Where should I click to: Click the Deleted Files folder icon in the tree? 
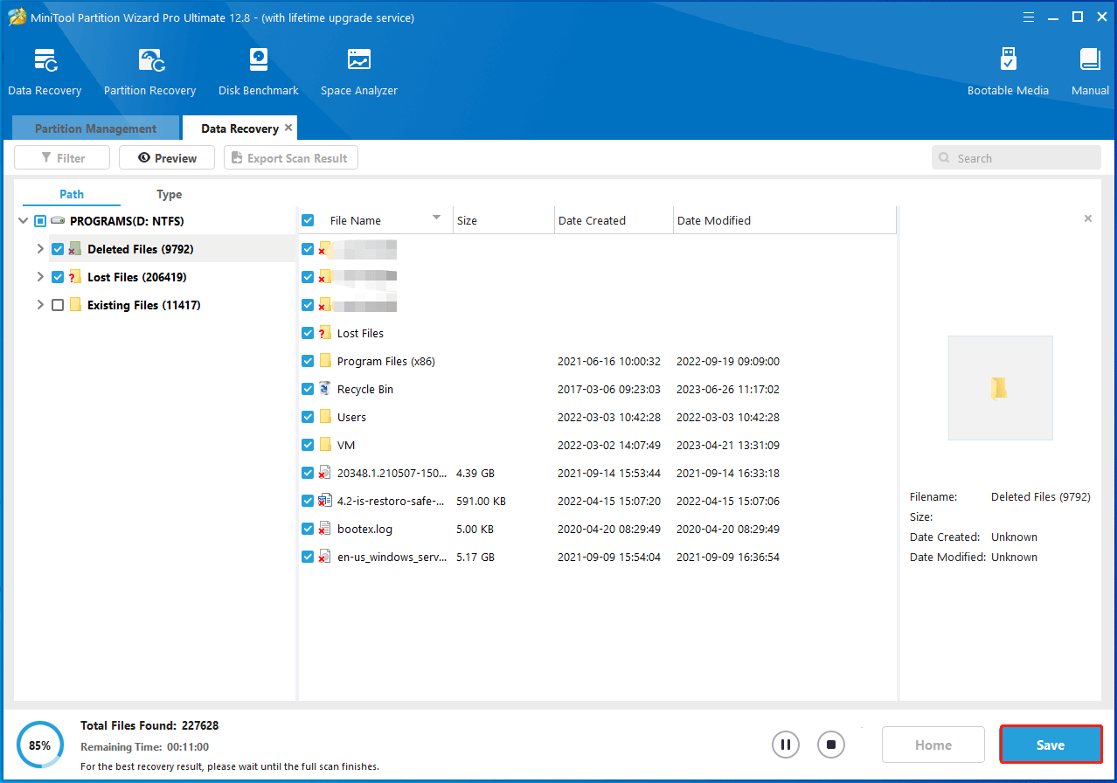tap(74, 249)
